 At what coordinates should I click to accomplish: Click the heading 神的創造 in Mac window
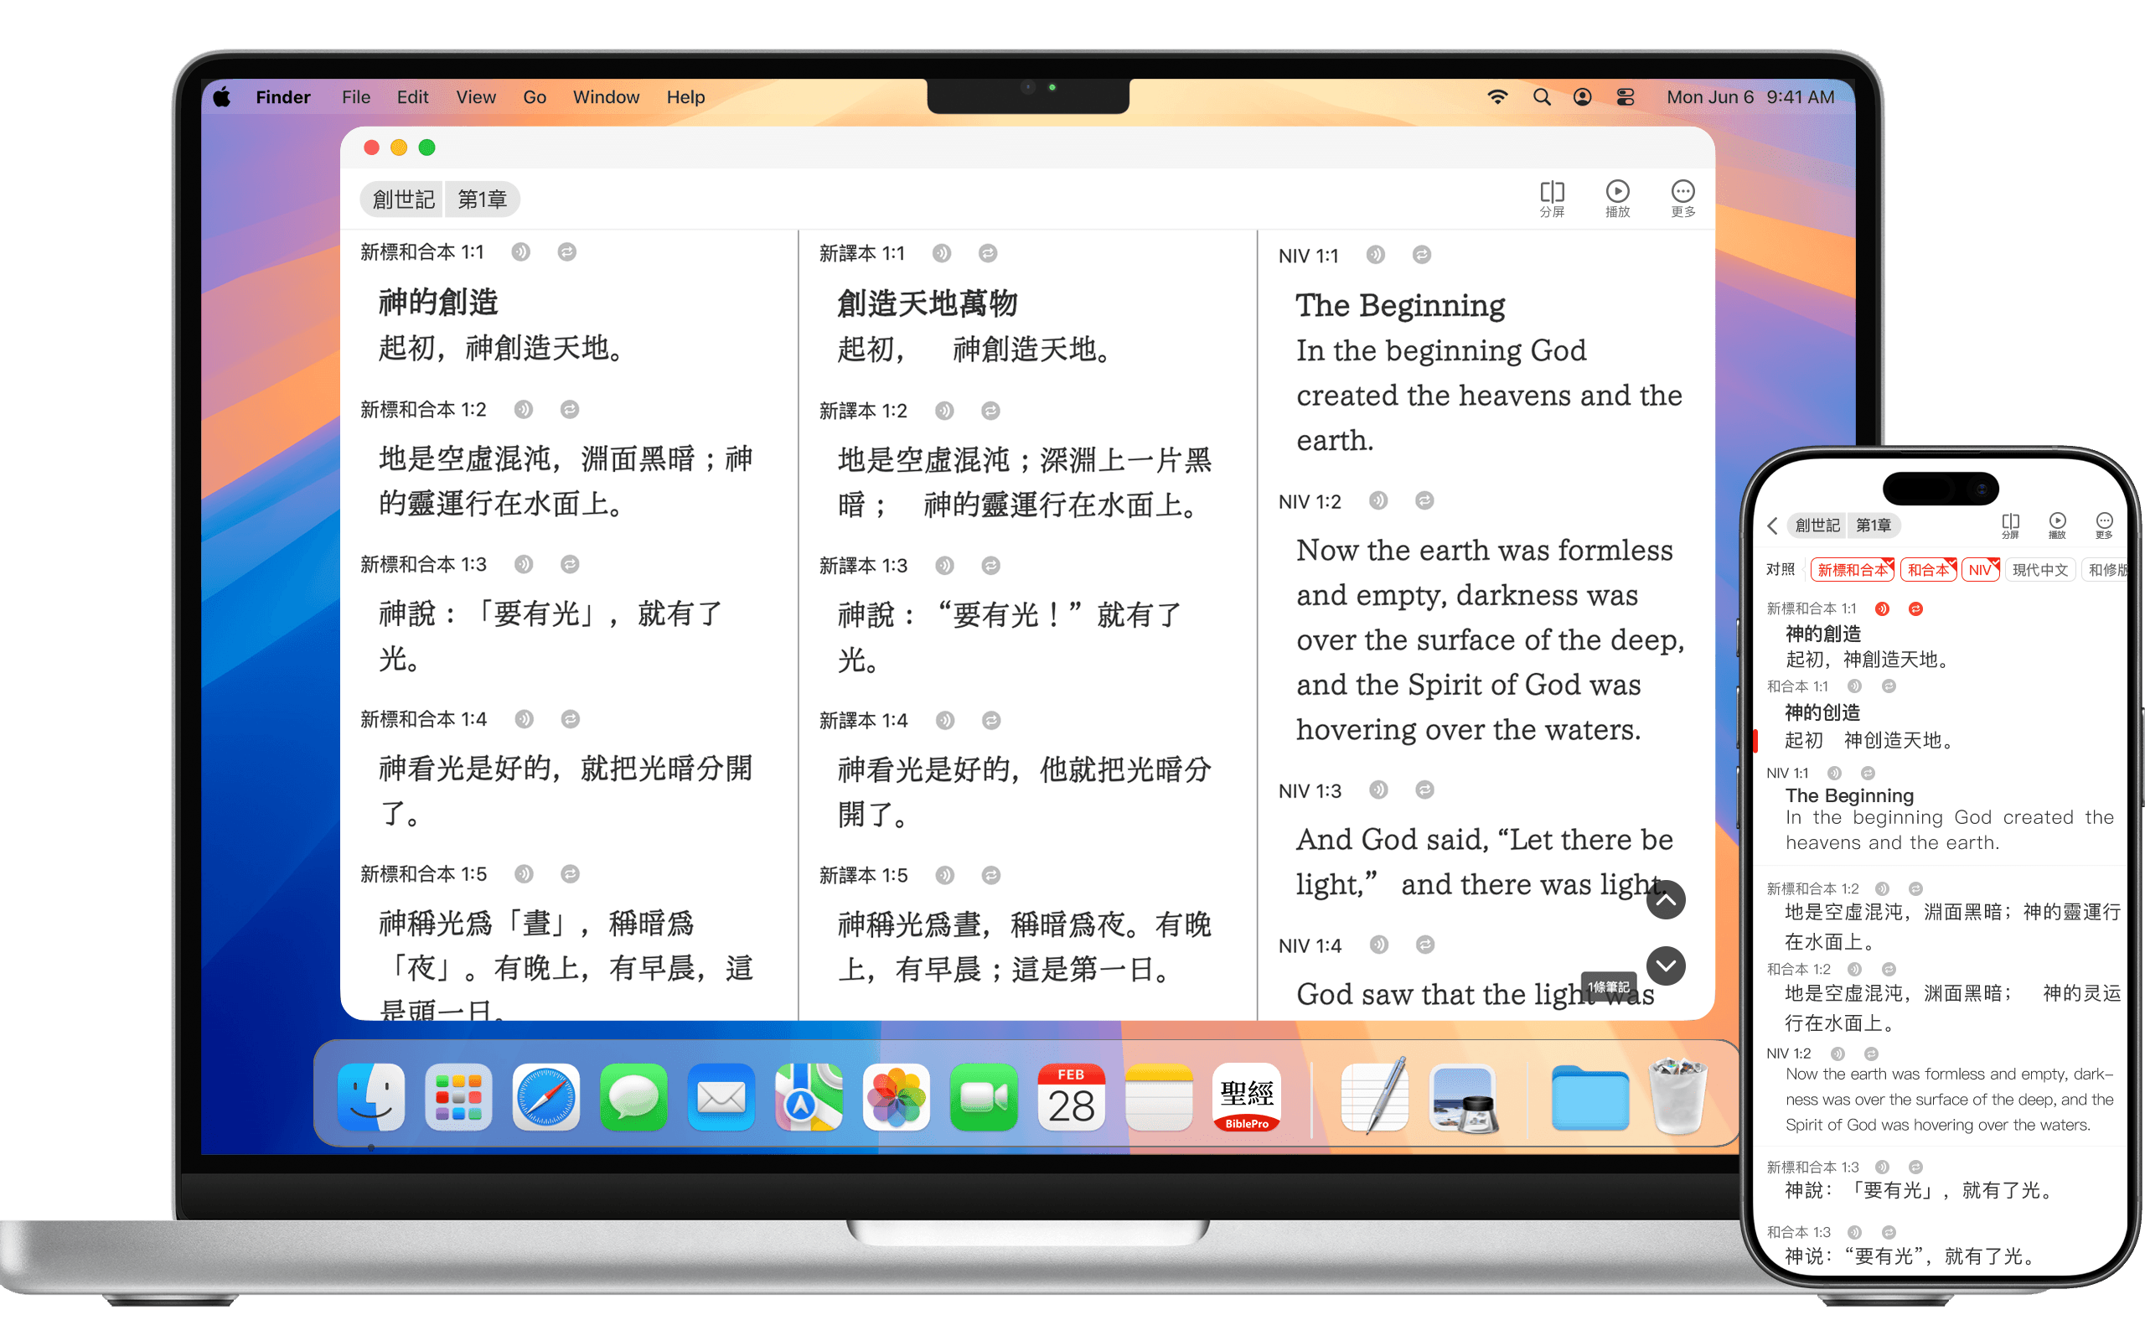438,303
